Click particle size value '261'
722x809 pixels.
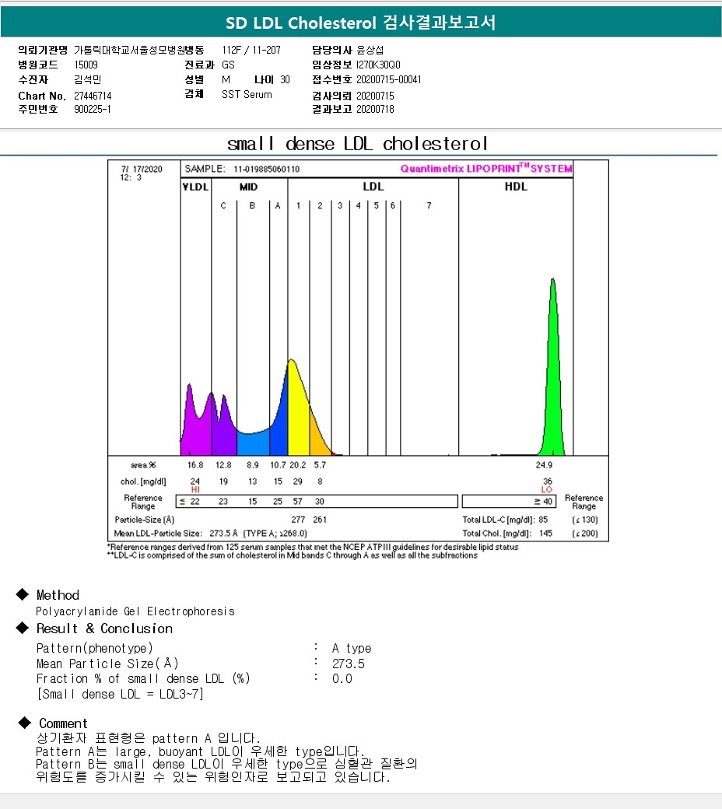click(320, 520)
